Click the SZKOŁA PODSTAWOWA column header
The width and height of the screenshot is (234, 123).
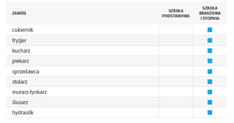pos(176,13)
